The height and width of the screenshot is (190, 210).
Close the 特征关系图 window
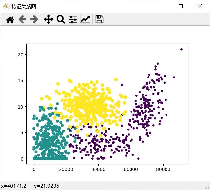pos(200,6)
